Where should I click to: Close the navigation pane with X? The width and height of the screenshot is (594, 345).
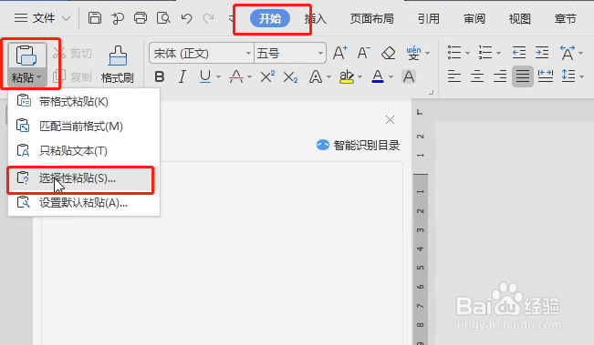(390, 120)
